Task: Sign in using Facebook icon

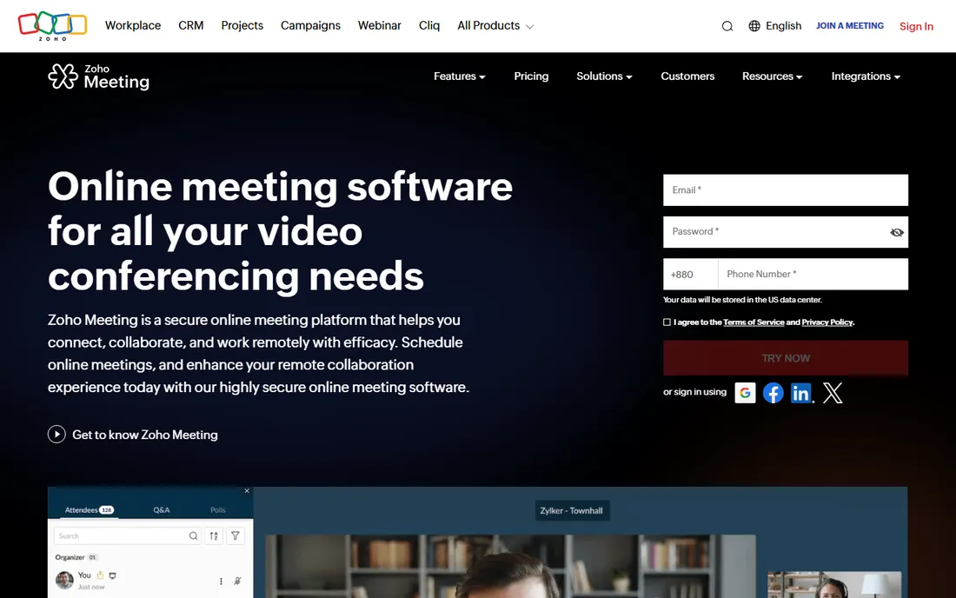Action: click(773, 393)
